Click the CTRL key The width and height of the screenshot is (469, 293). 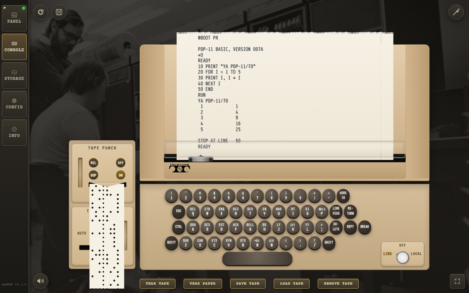click(179, 227)
